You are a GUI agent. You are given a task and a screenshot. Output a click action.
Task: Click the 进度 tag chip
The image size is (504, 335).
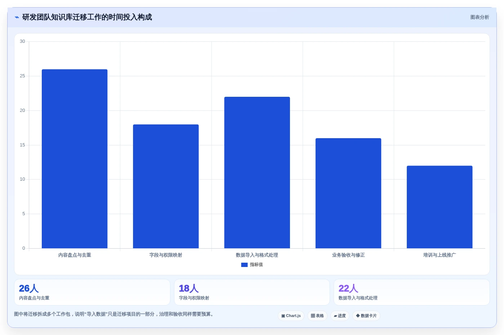(340, 316)
